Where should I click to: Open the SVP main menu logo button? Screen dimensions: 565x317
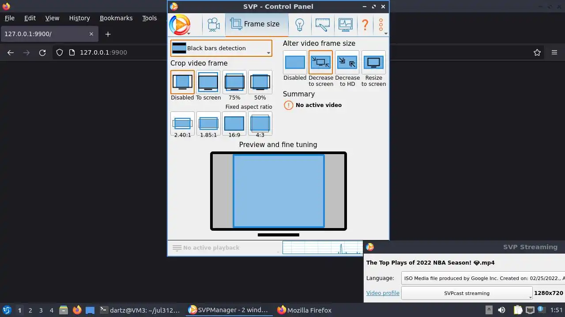[x=180, y=24]
